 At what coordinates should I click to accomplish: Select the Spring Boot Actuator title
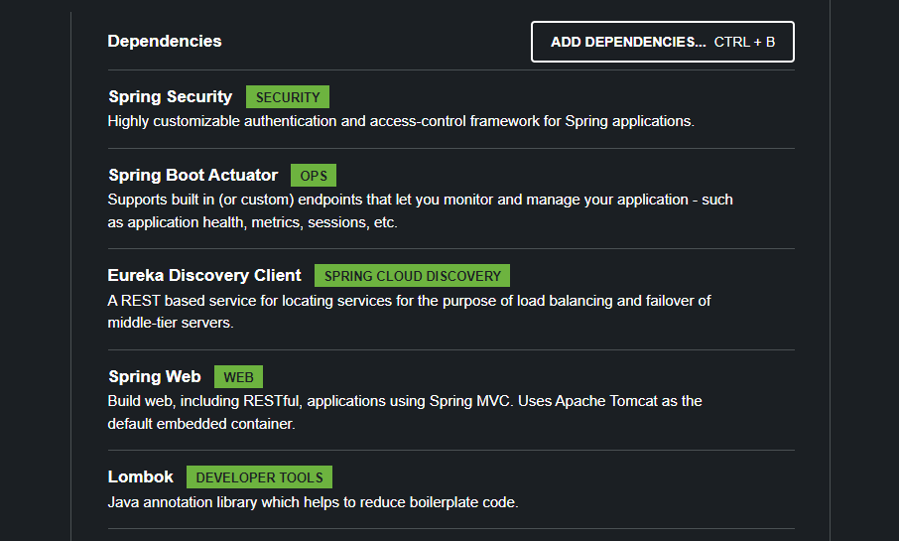point(193,175)
